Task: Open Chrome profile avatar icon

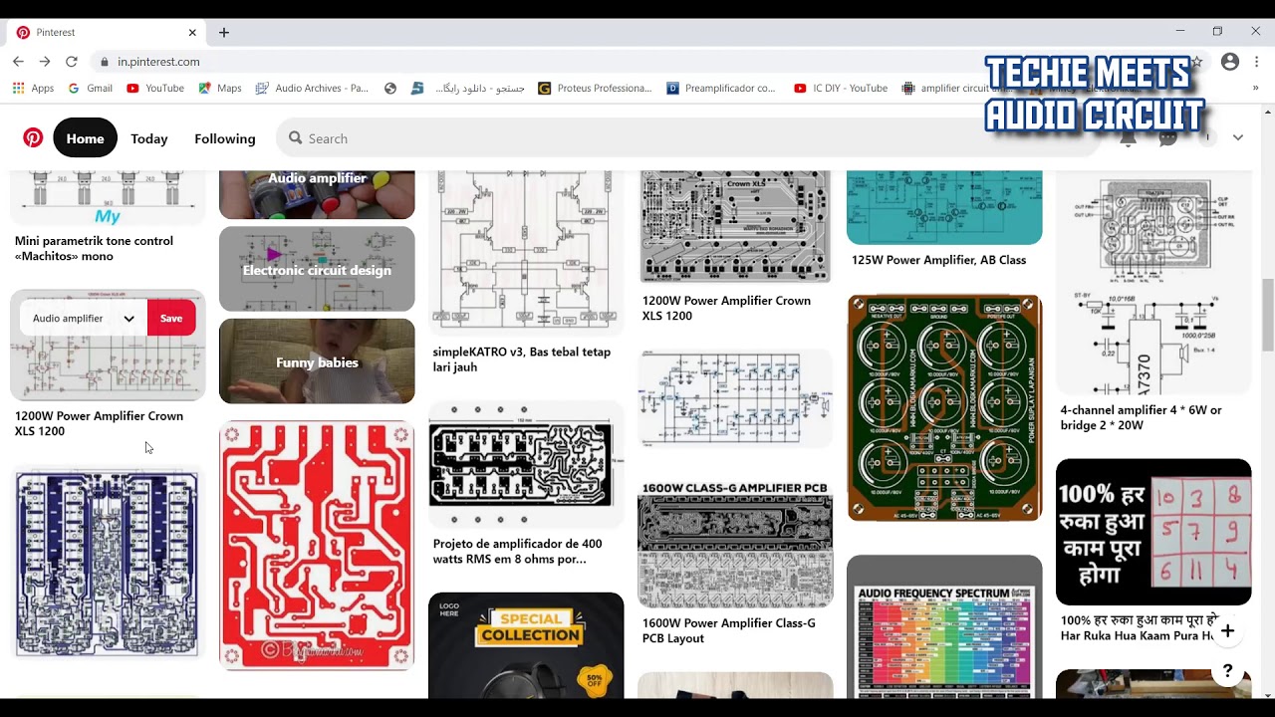Action: [1230, 62]
